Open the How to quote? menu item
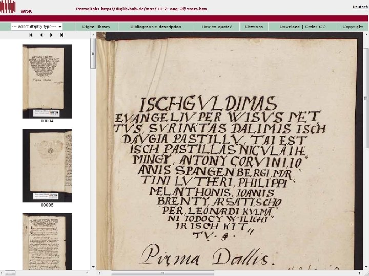Screen dimensions: 369x276 pos(216,27)
